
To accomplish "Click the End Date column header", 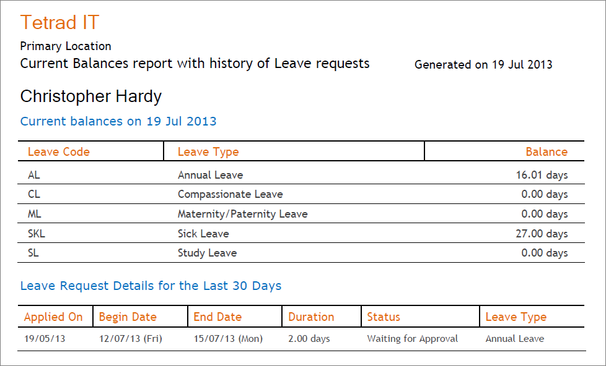I will tap(217, 317).
